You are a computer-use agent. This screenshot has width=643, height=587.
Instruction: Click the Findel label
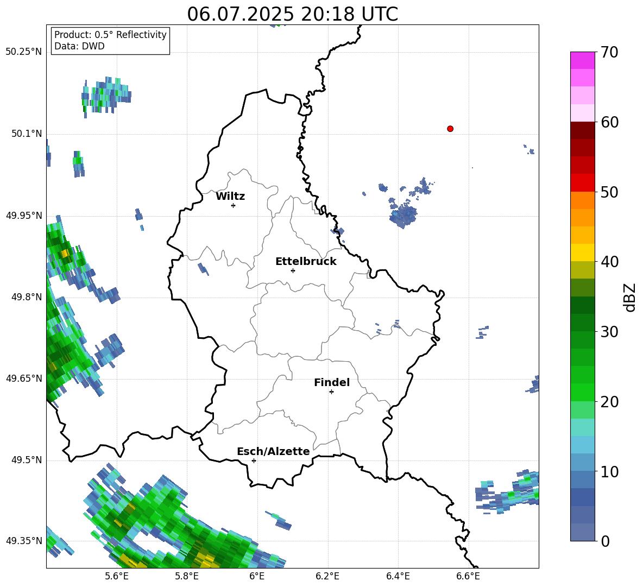[x=332, y=382]
